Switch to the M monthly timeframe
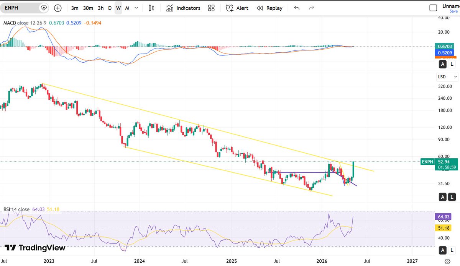The image size is (460, 266). click(127, 8)
